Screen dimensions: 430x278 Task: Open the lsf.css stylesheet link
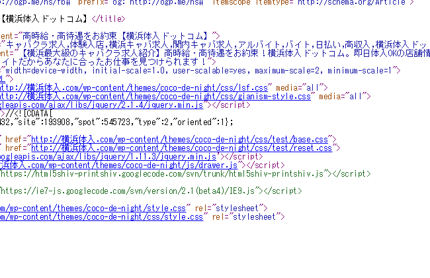134,88
